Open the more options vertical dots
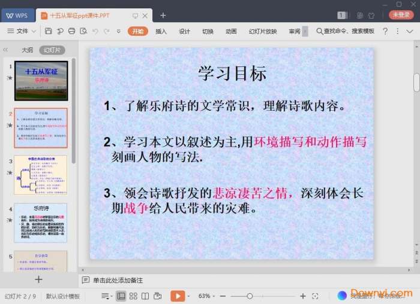The image size is (420, 304). coord(397,31)
